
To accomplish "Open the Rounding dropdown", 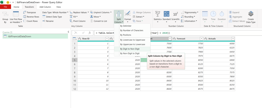I will click(188, 17).
